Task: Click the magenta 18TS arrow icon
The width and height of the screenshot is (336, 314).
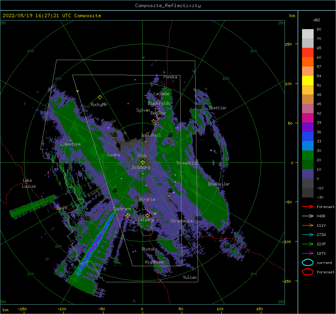Action: tap(308, 254)
